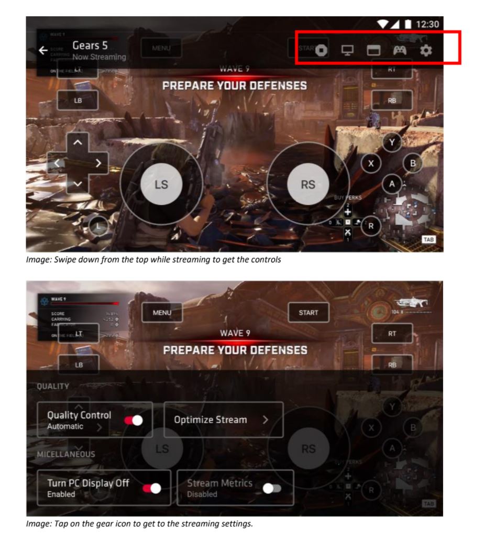
Task: Tap the MENU button in lower screenshot
Action: coord(162,313)
